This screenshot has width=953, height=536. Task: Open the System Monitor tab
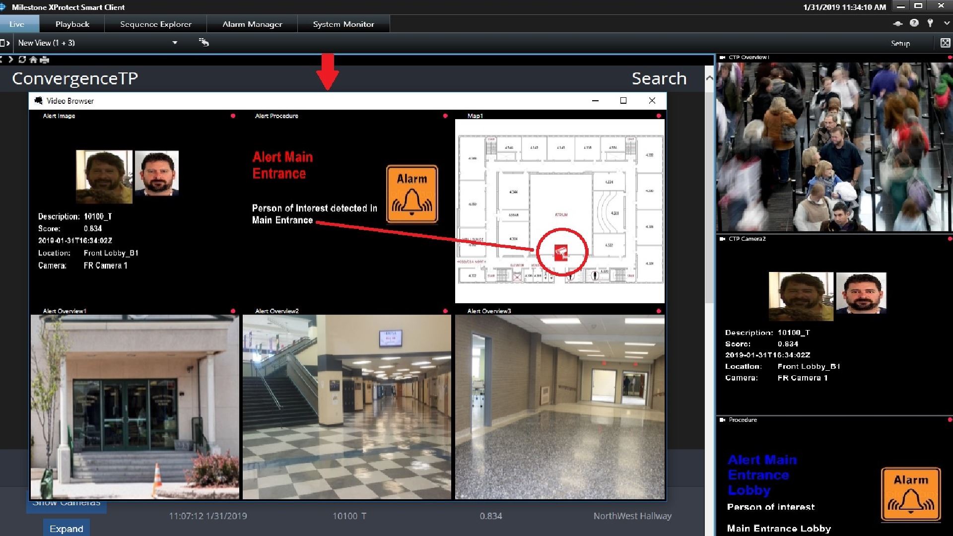click(343, 24)
